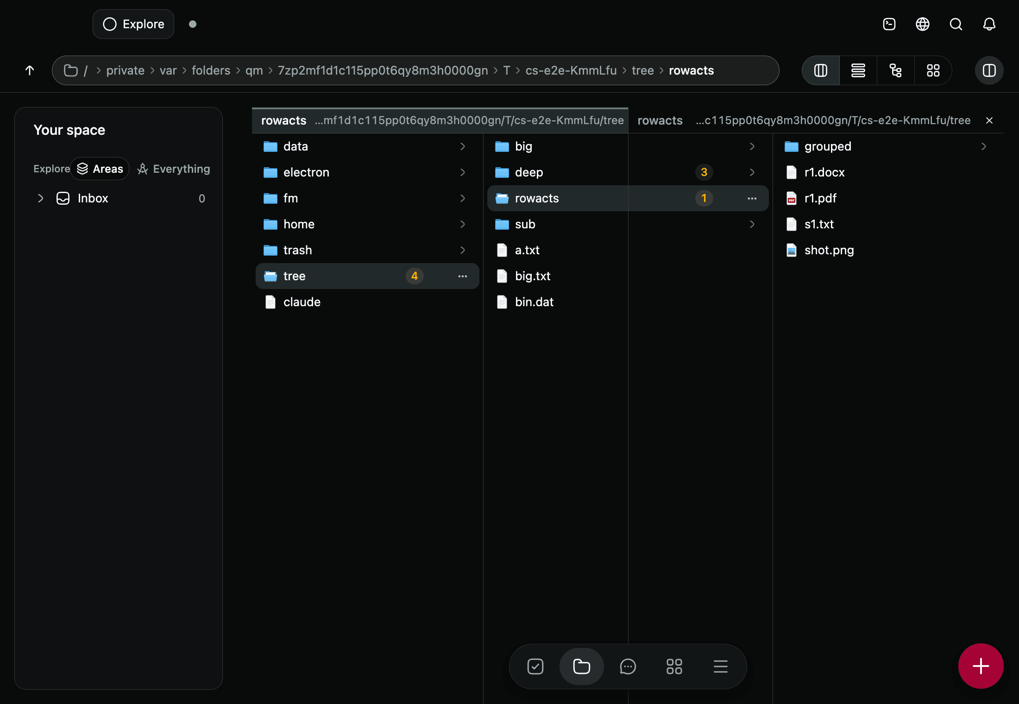Select the r1.docx file
Image resolution: width=1019 pixels, height=704 pixels.
(889, 172)
